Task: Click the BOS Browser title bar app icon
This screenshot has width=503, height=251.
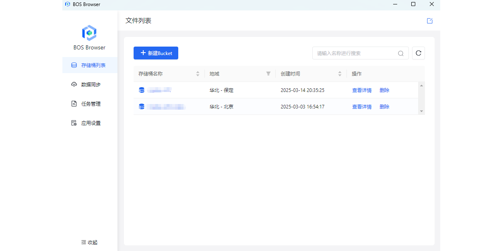Action: point(68,4)
